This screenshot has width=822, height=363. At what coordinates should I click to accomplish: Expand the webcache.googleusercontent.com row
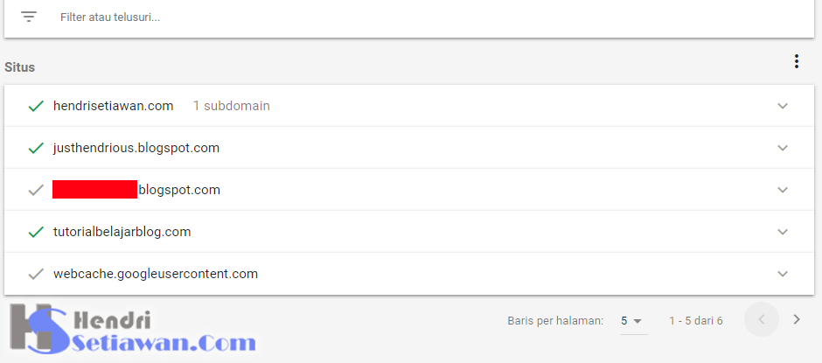[x=783, y=274]
